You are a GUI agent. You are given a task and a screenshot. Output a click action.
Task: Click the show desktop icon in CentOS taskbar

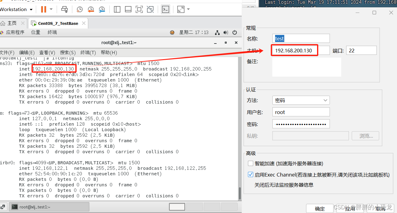click(x=2, y=207)
